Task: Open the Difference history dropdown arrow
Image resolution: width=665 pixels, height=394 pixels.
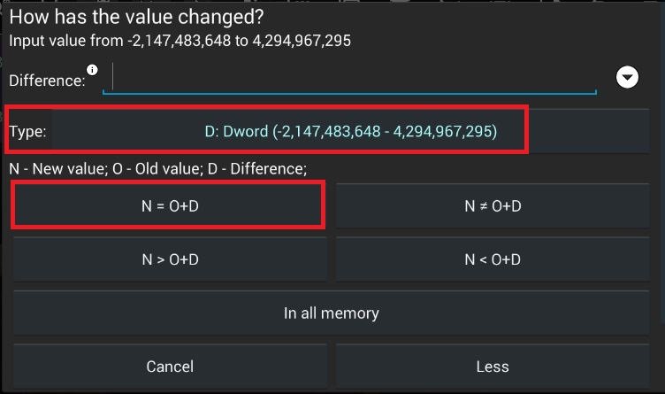Action: tap(627, 78)
